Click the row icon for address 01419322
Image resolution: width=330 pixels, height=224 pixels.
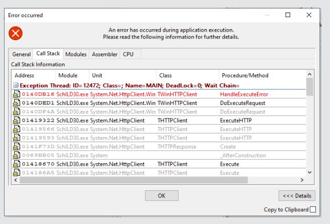[17, 120]
